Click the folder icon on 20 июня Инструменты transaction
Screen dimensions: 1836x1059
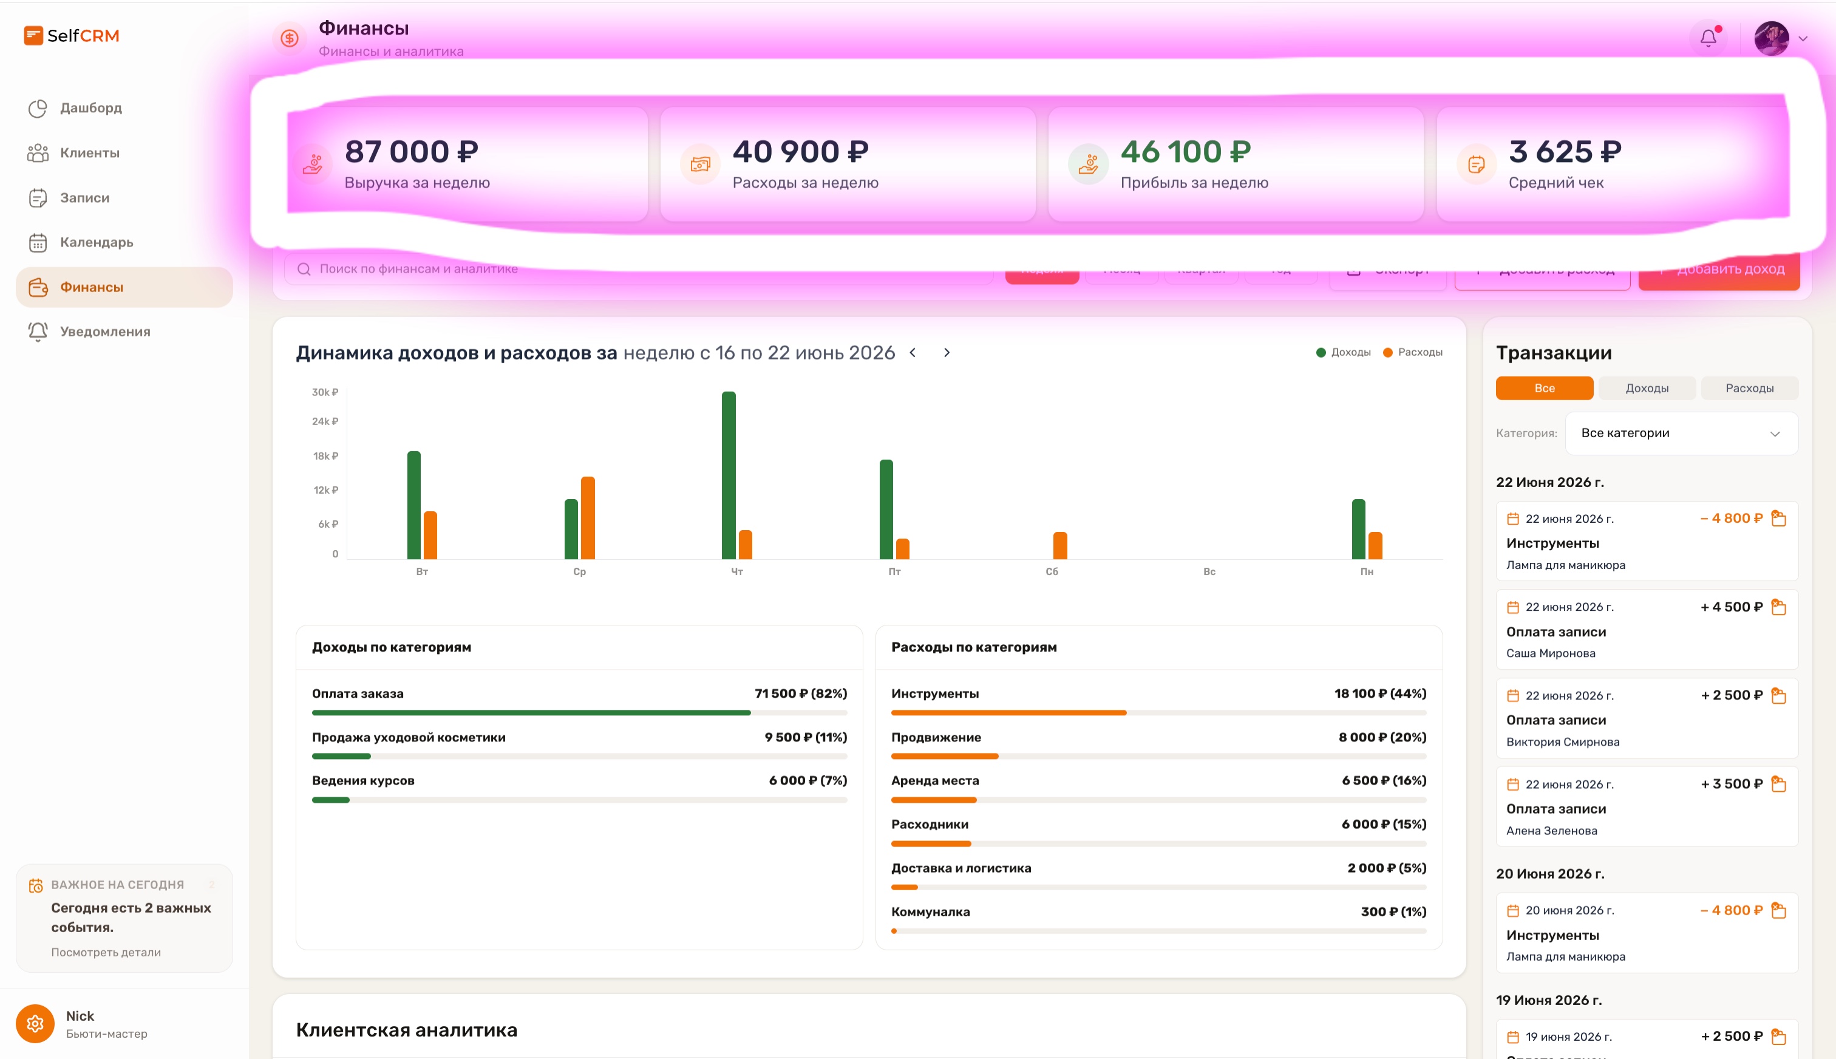pos(1778,911)
